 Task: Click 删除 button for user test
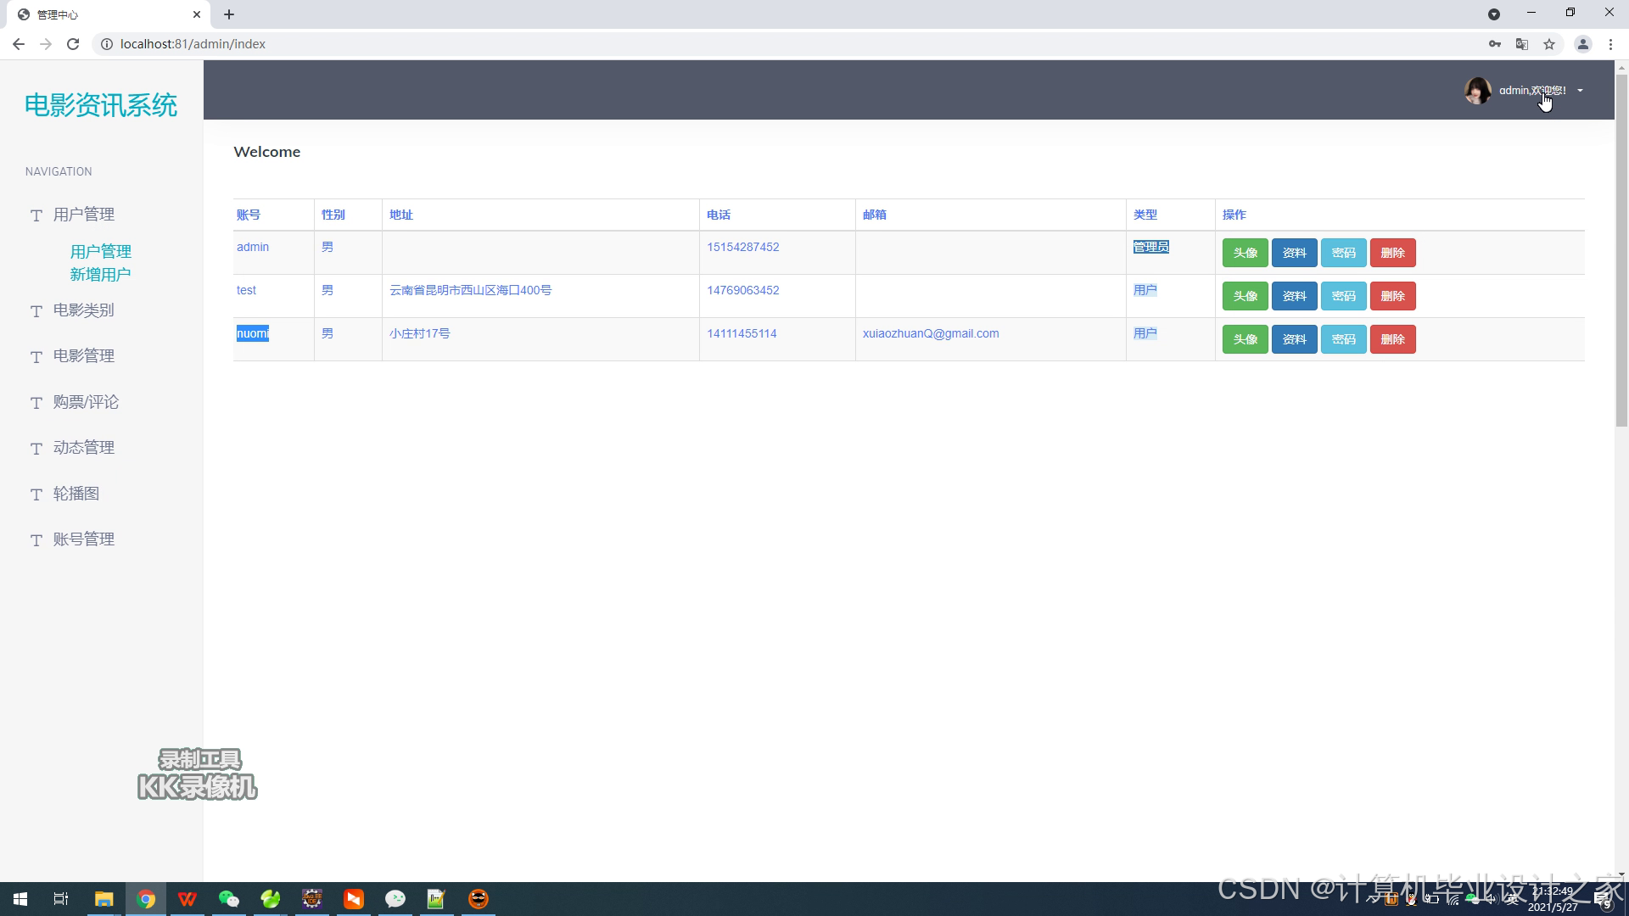(1392, 296)
